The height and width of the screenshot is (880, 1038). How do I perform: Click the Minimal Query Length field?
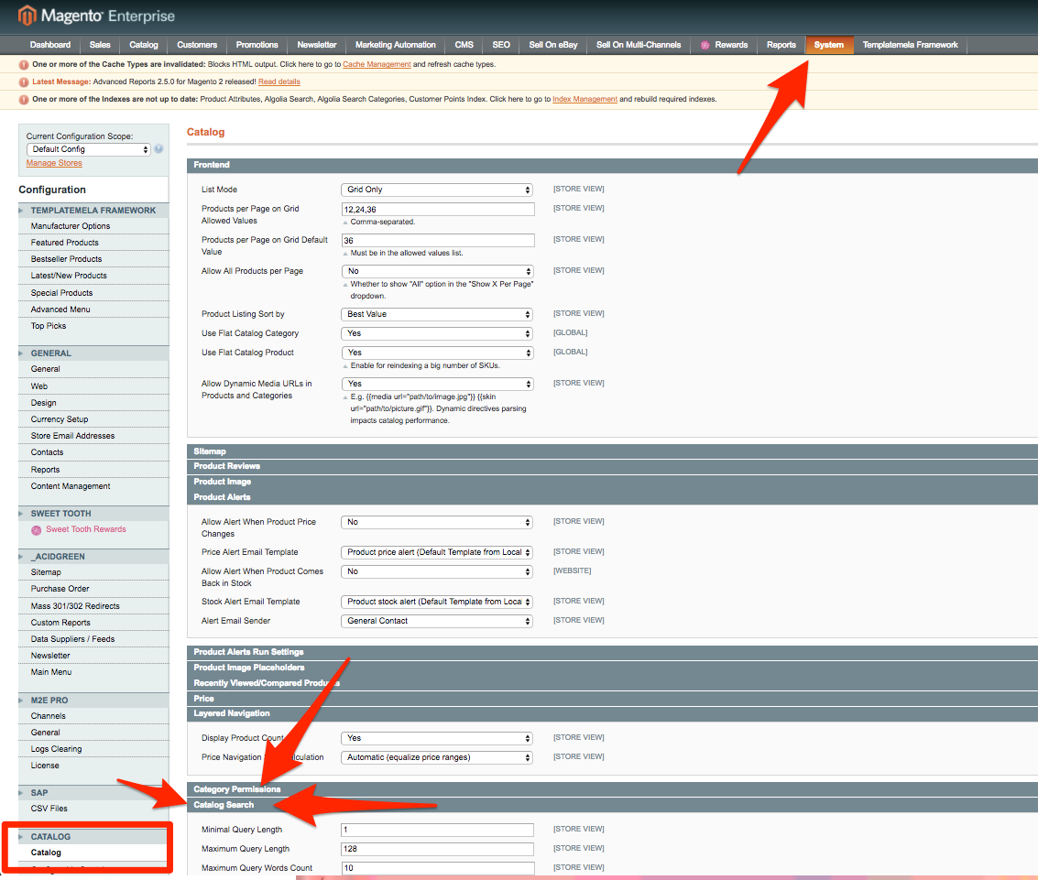pos(438,830)
